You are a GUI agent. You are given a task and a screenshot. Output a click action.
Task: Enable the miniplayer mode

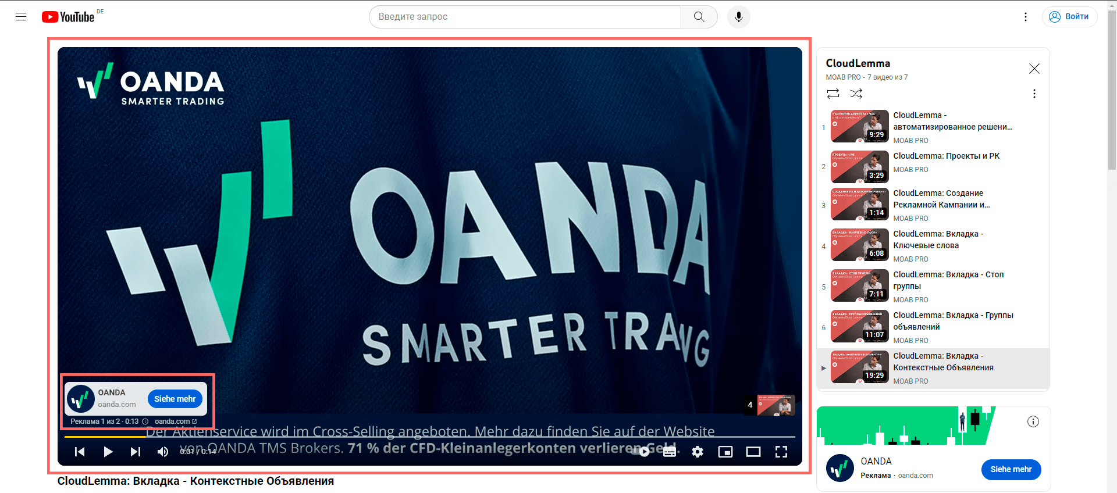725,452
